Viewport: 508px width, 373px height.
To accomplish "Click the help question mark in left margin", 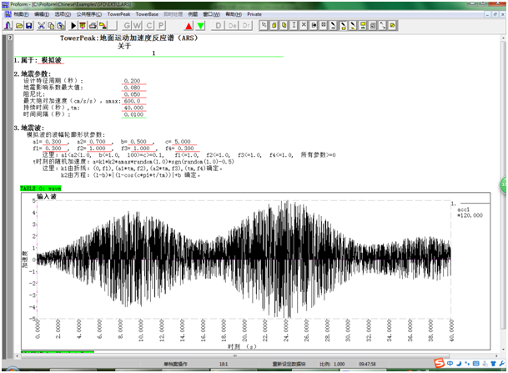I will point(10,38).
